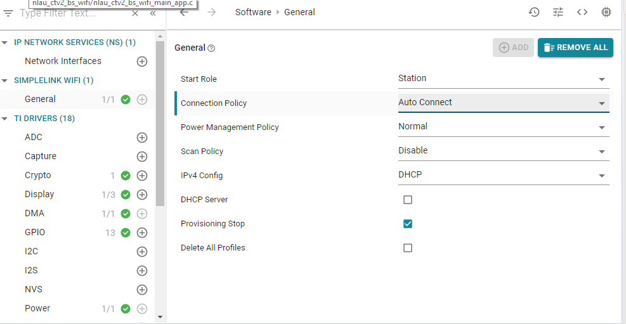This screenshot has width=626, height=324.
Task: Tick the Delete All Profiles checkbox
Action: (x=408, y=248)
